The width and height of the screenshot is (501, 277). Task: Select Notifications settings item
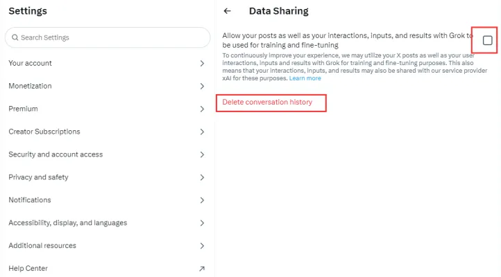click(x=30, y=201)
